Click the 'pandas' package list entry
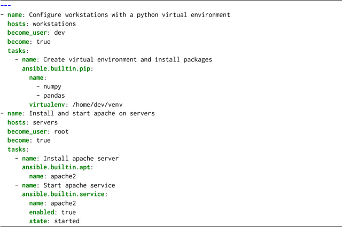The image size is (342, 227). pyautogui.click(x=54, y=96)
